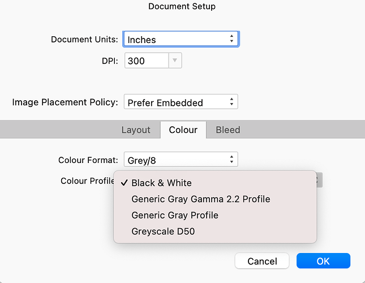Choose the Greyscale D50 profile
Image resolution: width=365 pixels, height=283 pixels.
(x=163, y=231)
